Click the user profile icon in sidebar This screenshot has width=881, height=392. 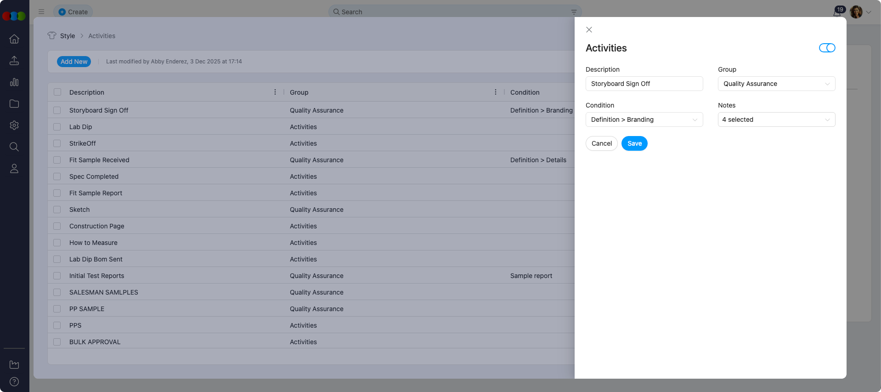(14, 169)
